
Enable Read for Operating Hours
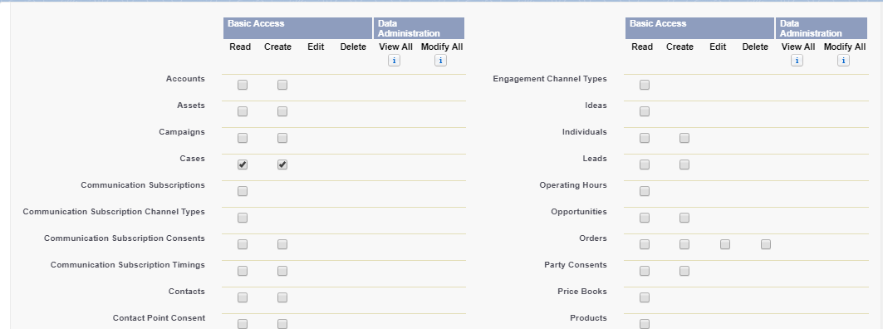(645, 191)
